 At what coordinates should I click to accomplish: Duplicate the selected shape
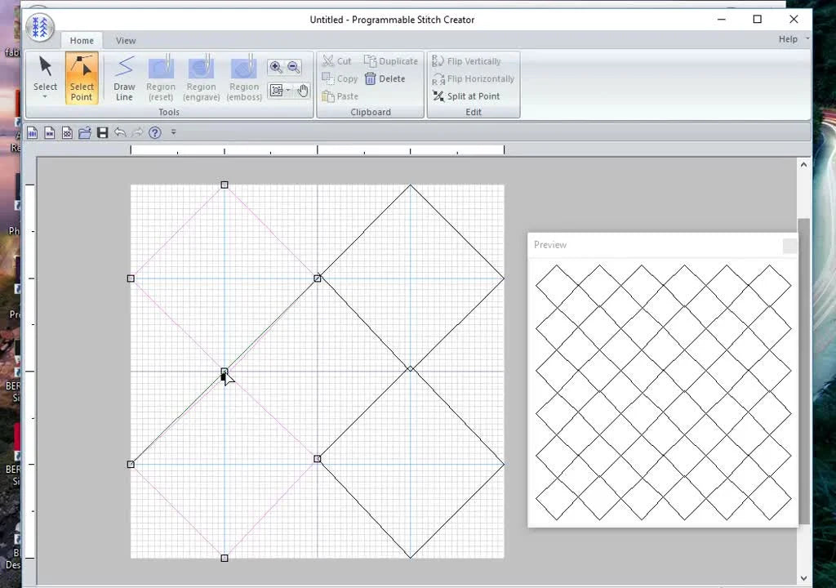click(x=392, y=60)
